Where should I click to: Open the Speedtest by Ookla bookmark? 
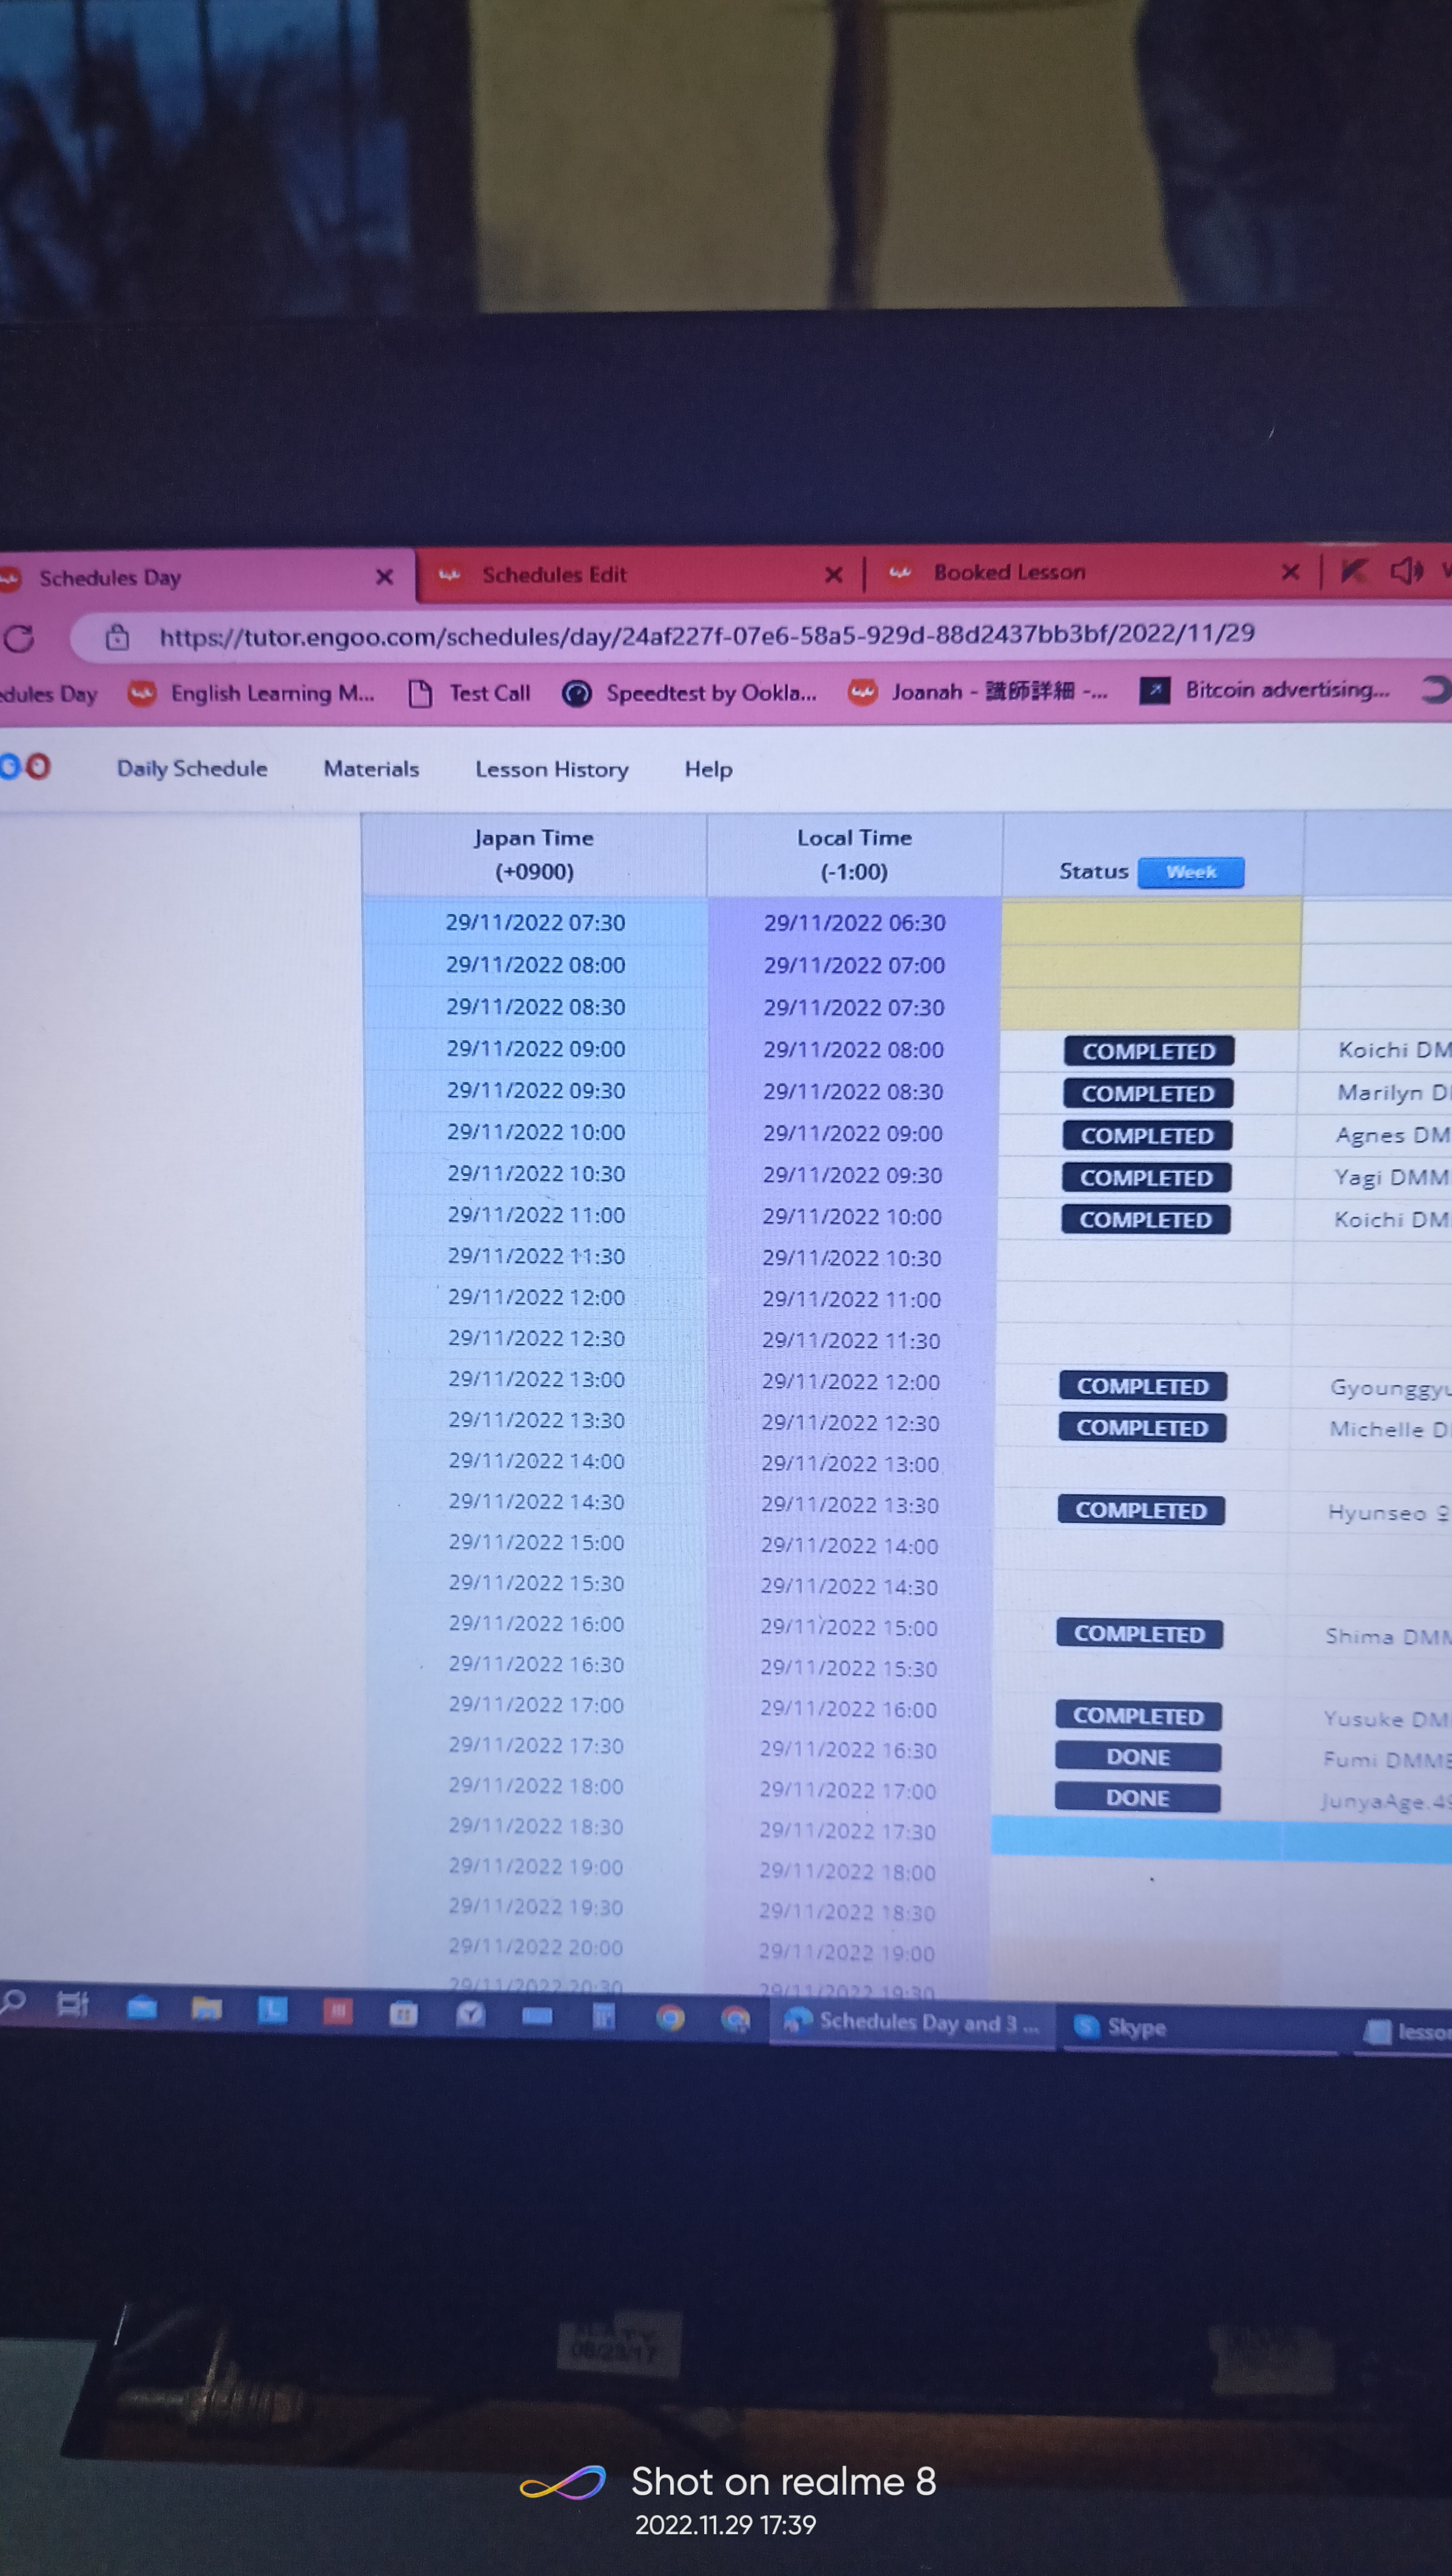tap(689, 692)
